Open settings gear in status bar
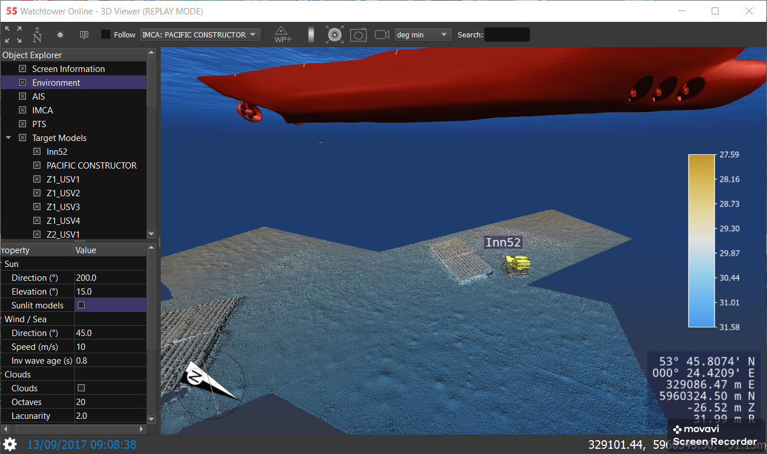The image size is (767, 454). [x=9, y=444]
